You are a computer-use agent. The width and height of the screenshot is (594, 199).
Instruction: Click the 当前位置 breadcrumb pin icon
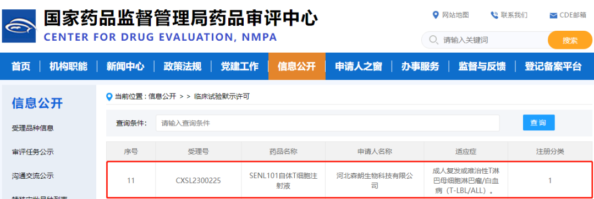[x=110, y=96]
